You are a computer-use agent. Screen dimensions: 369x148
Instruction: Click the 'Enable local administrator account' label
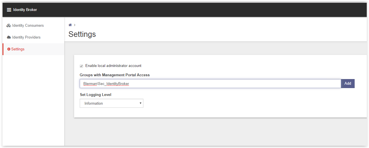[x=113, y=66]
